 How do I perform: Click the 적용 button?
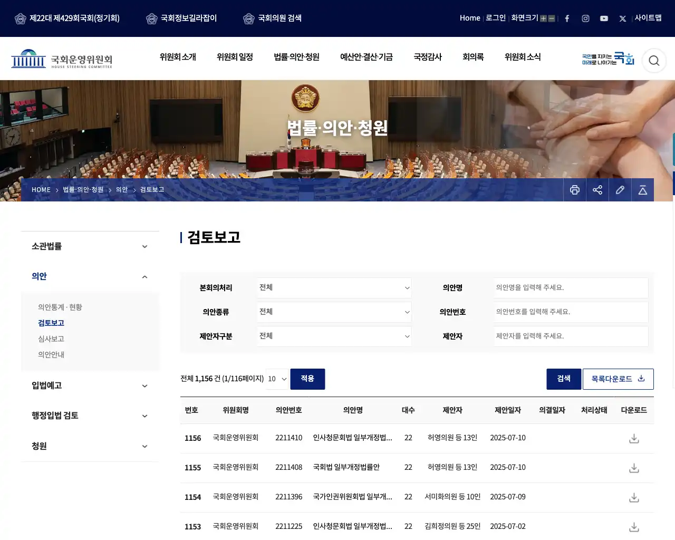pyautogui.click(x=307, y=379)
